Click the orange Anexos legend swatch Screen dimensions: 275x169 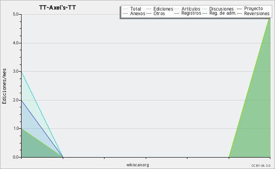click(126, 13)
